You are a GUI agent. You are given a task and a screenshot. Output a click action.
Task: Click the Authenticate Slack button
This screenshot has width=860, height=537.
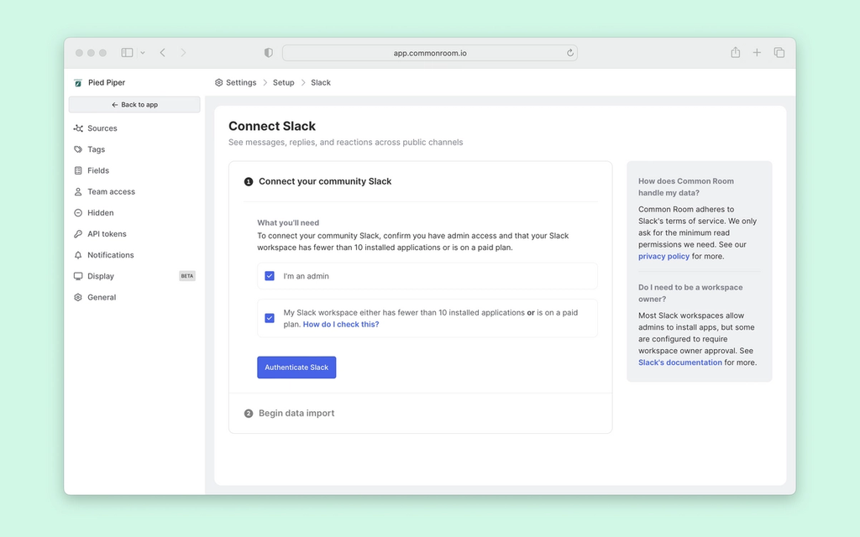[296, 368]
